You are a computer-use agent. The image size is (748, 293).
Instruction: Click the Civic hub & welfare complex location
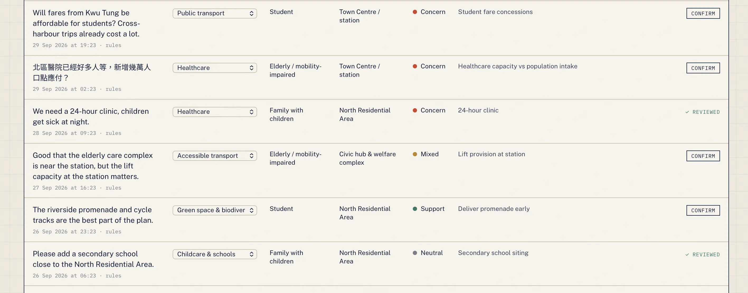[367, 158]
